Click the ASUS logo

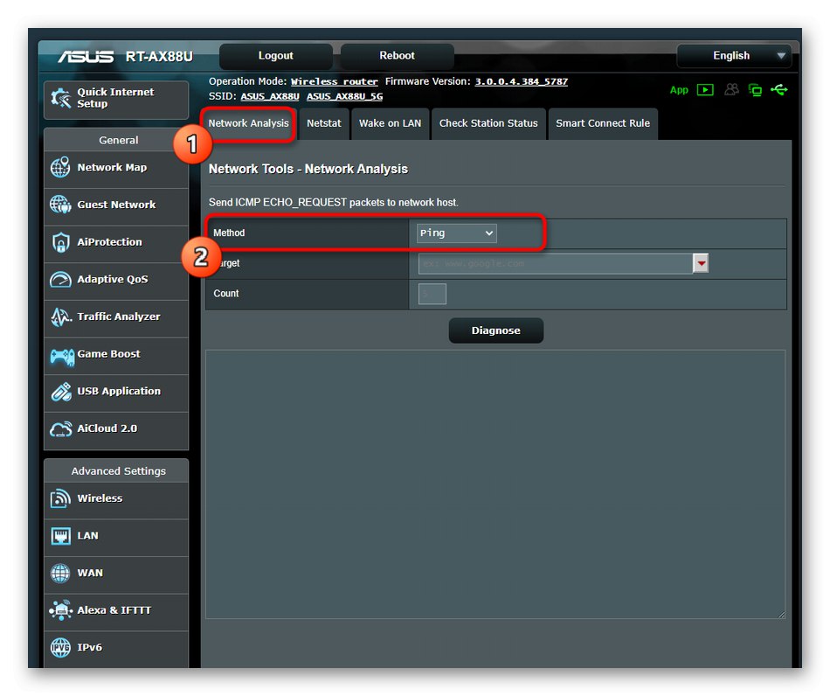click(86, 56)
